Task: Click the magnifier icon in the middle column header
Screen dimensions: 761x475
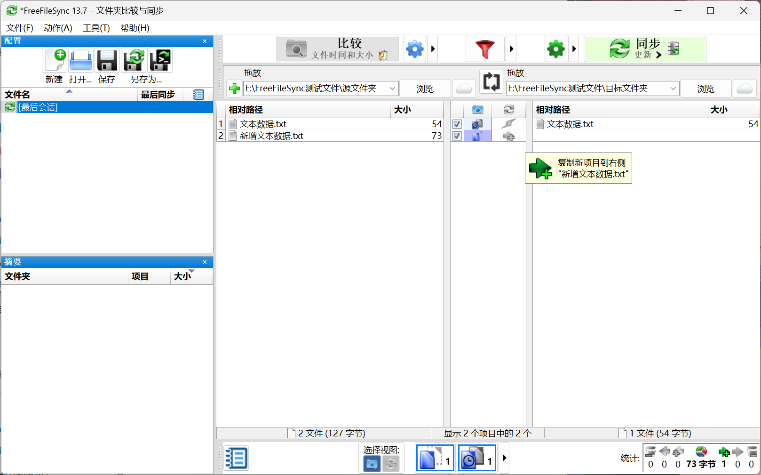Action: tap(477, 110)
